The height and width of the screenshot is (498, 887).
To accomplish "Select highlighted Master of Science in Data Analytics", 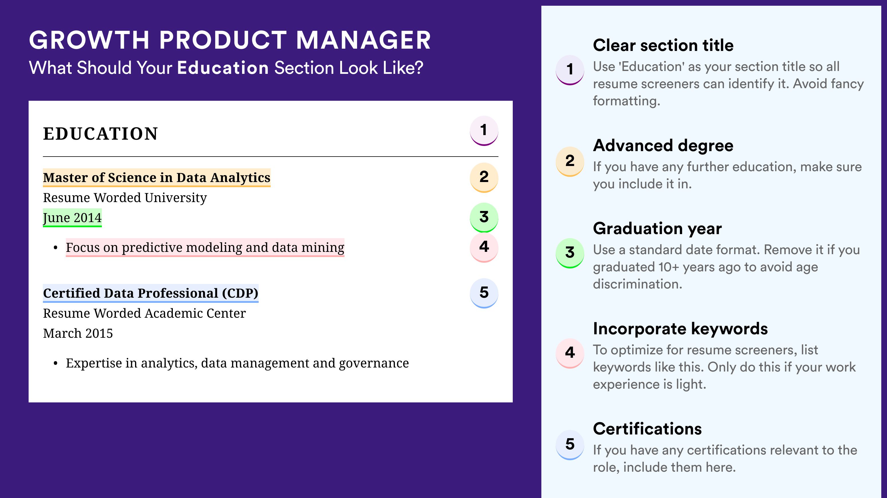I will click(157, 178).
